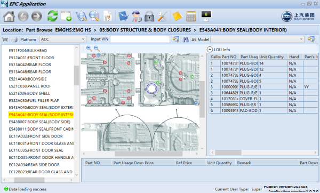Search VIN using icon beside VIN field

[175, 39]
